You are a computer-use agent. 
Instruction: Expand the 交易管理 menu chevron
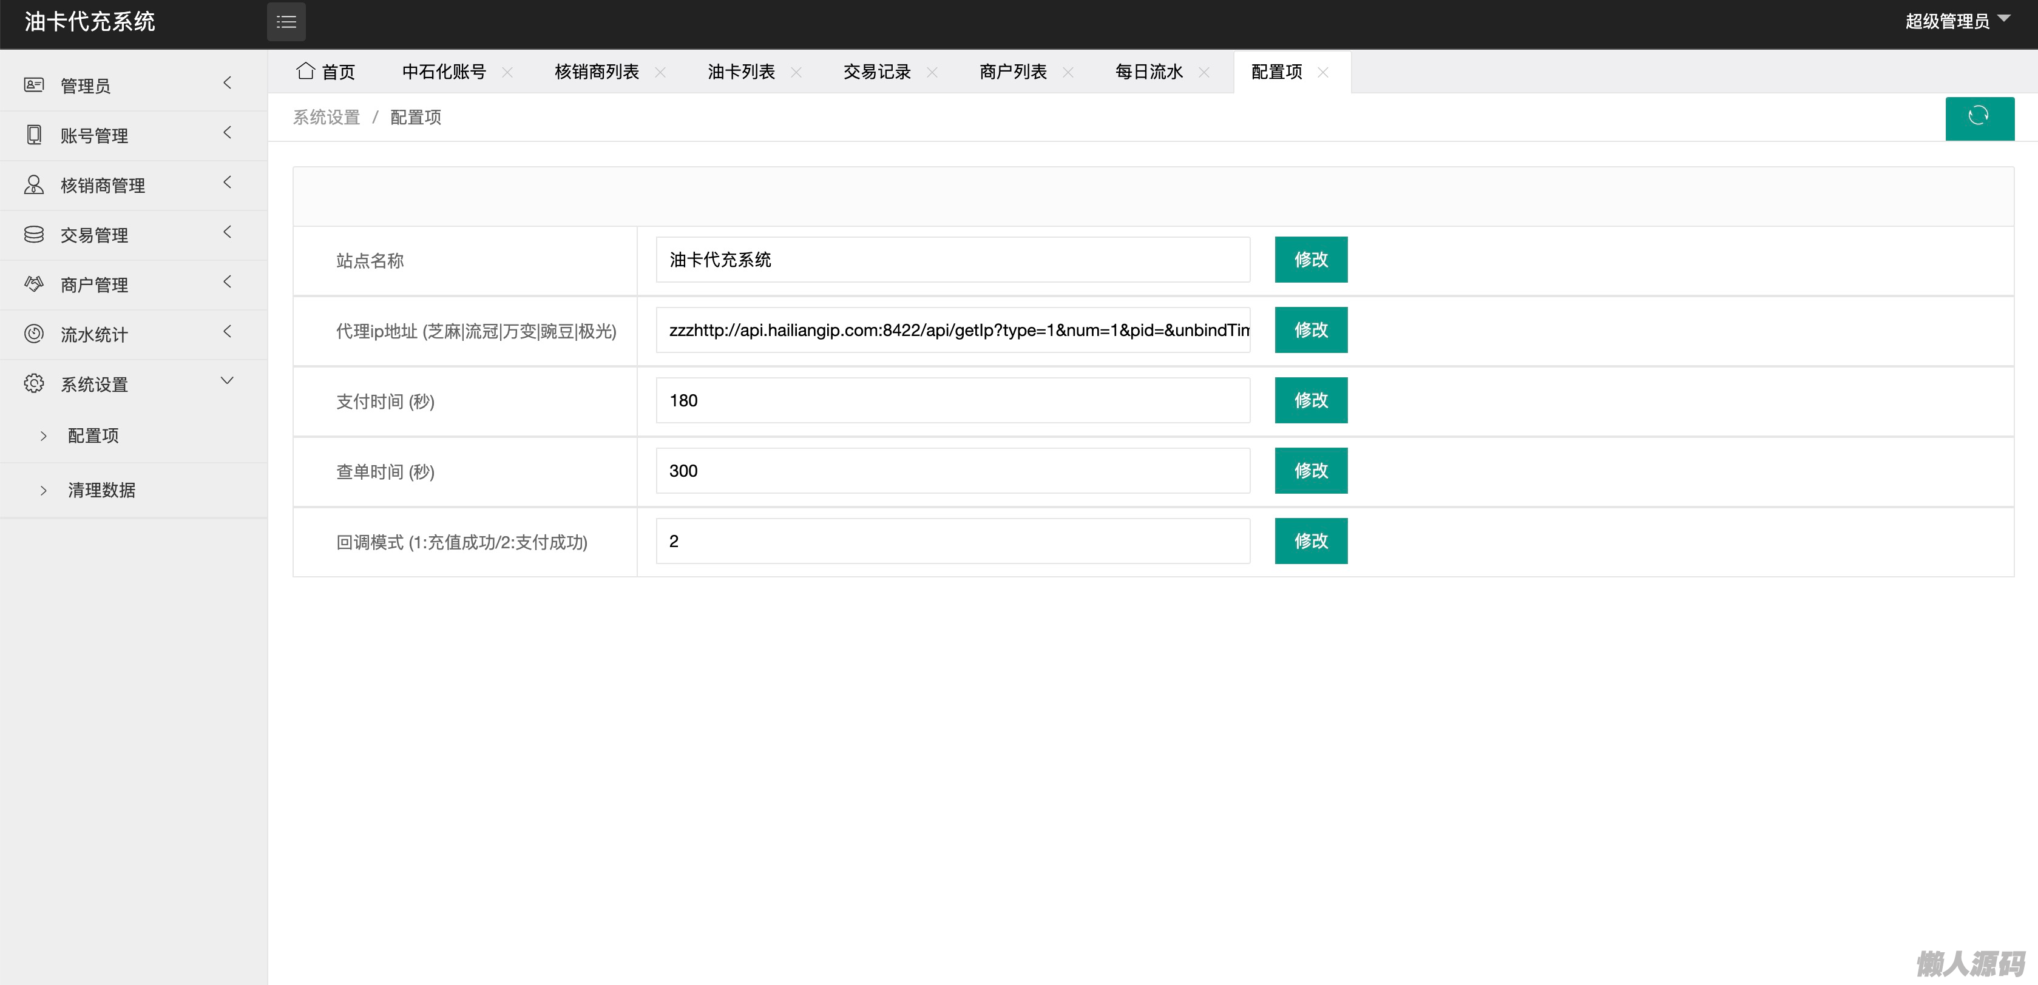click(227, 232)
